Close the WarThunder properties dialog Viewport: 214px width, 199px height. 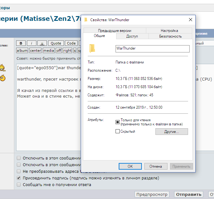pos(191,20)
